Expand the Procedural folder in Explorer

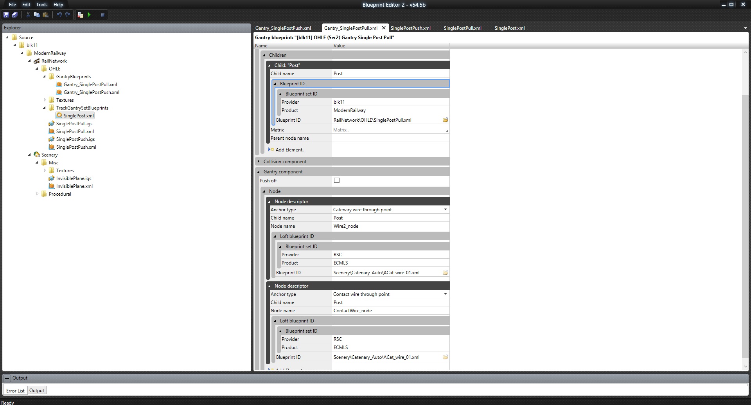[38, 194]
